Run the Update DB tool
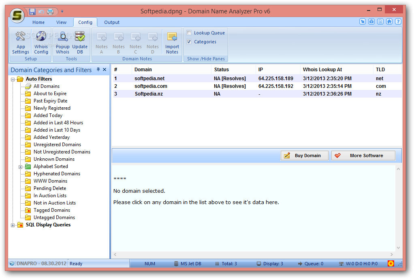This screenshot has width=414, height=279. pyautogui.click(x=80, y=42)
